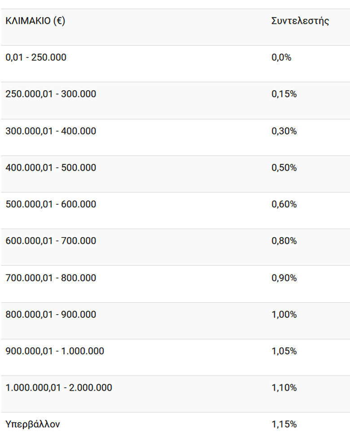Click the 250.000,01 - 300.000 bracket

point(51,94)
